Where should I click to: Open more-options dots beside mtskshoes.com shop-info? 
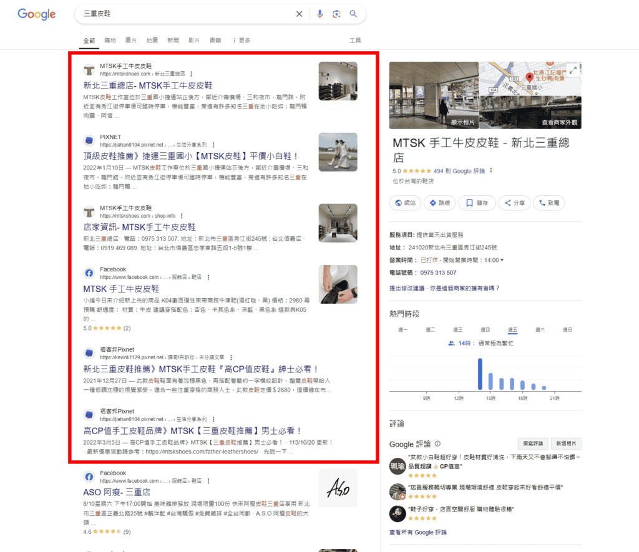[182, 216]
